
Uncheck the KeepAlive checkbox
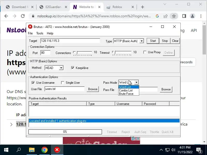[x=73, y=68]
